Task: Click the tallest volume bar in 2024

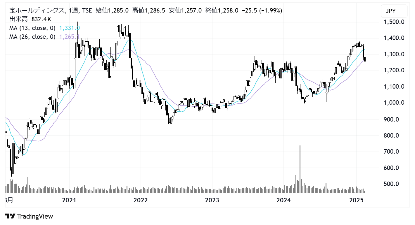Action: tap(300, 169)
